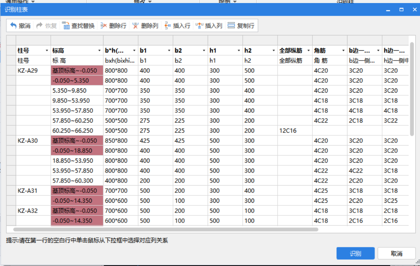Click 删除列 delete column tool
Viewport: 420px width, 266px height.
[145, 26]
